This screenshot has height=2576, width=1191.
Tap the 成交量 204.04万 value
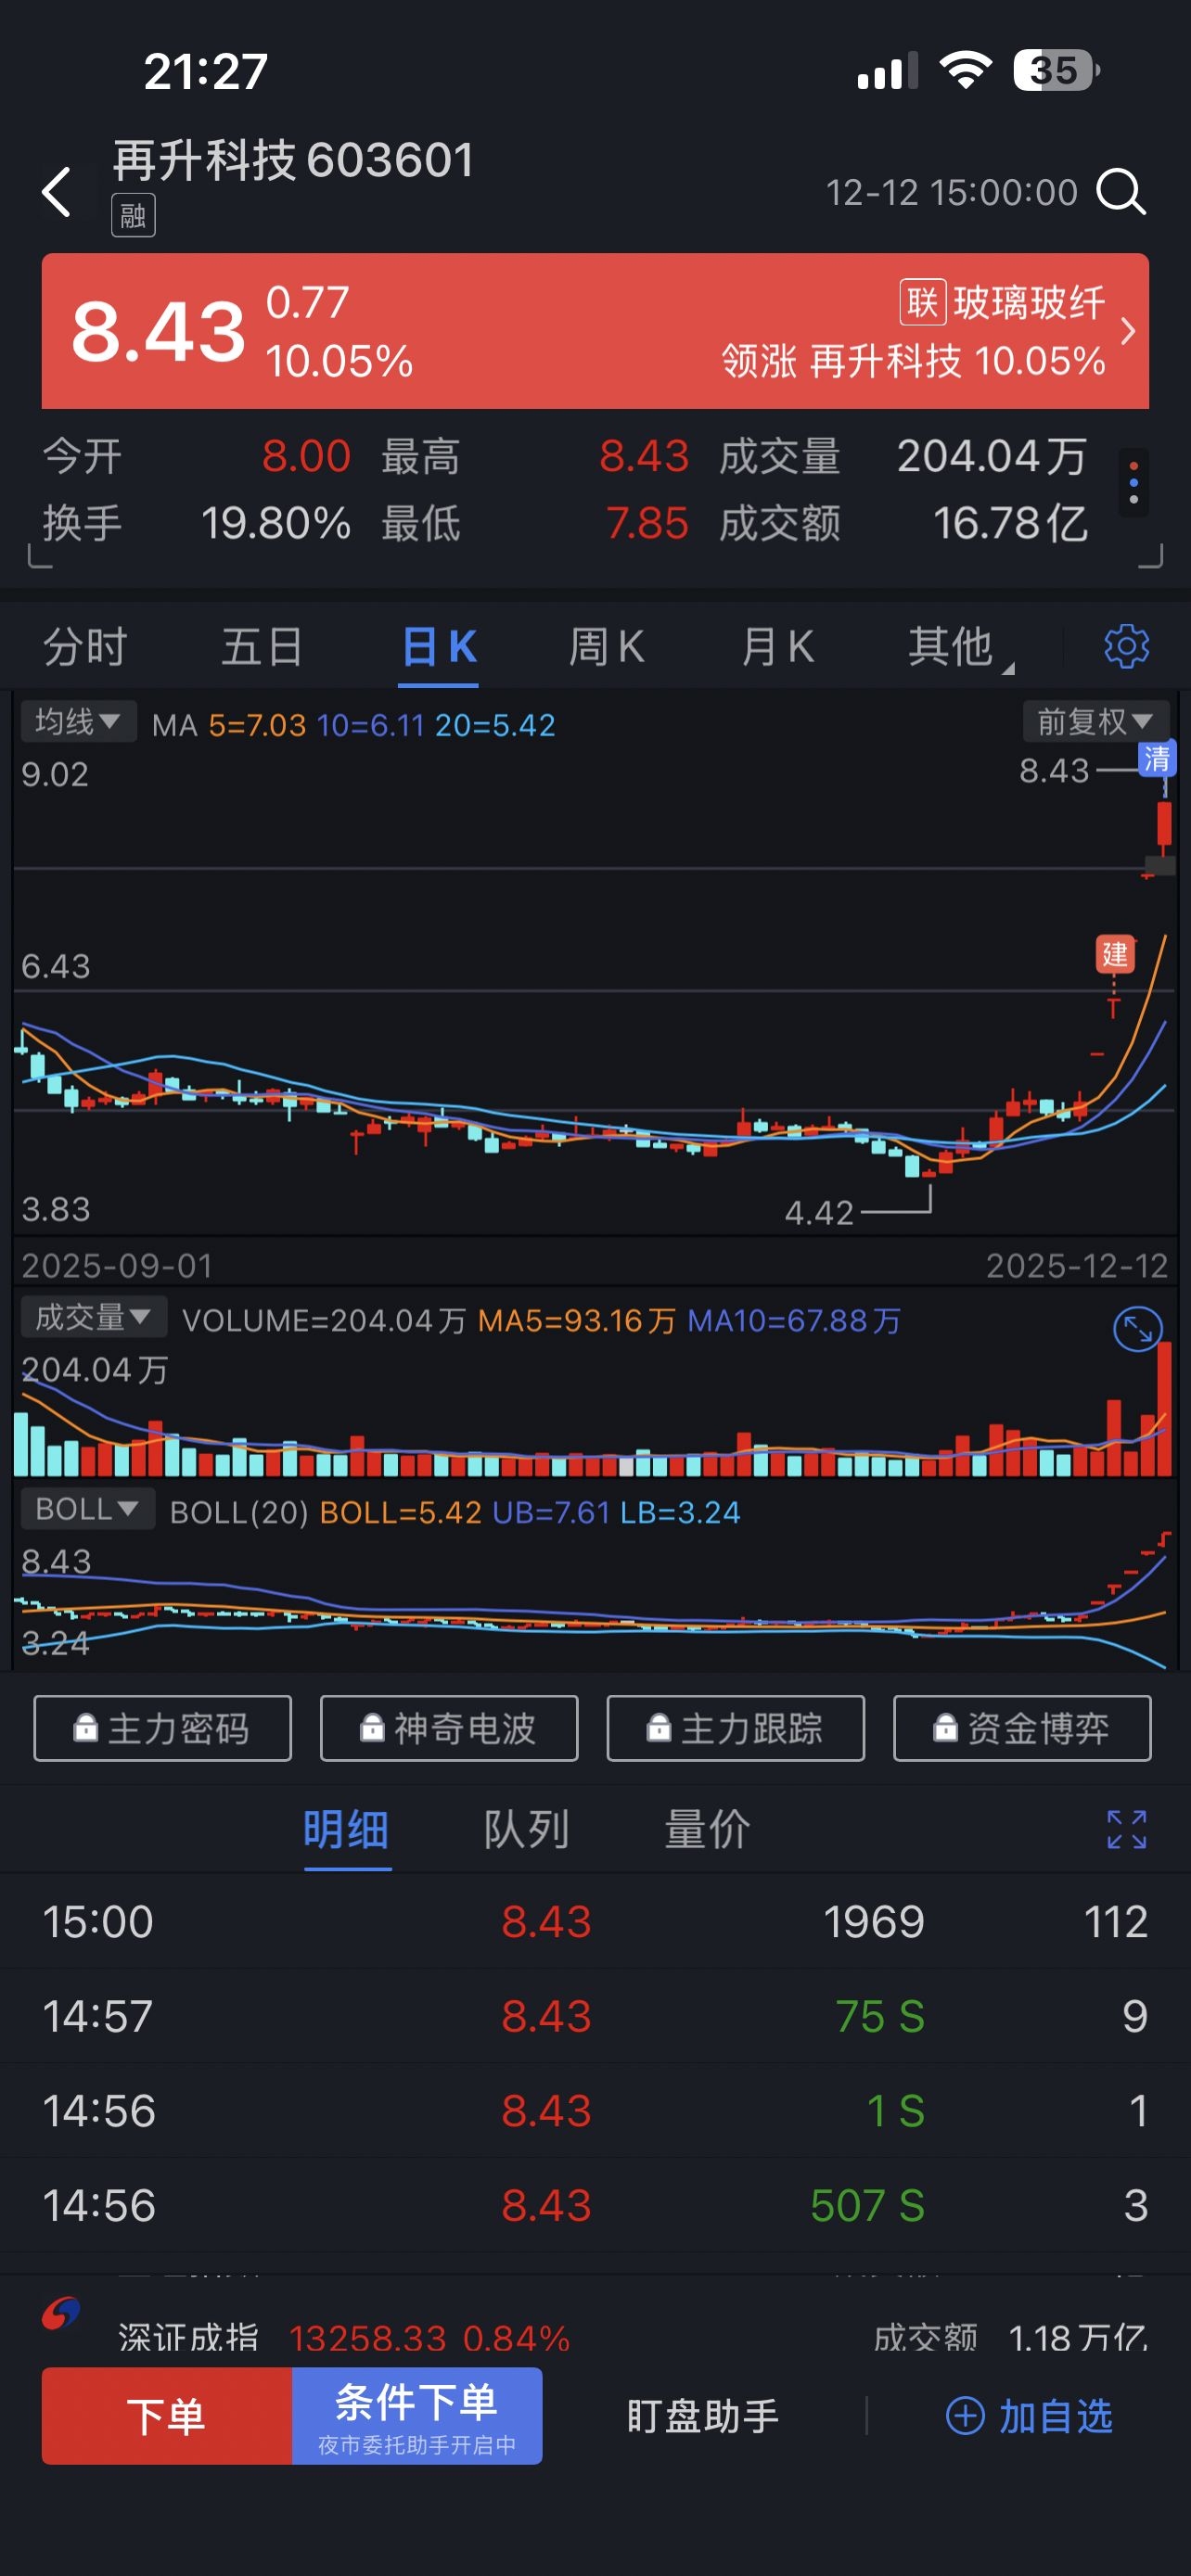click(x=992, y=456)
